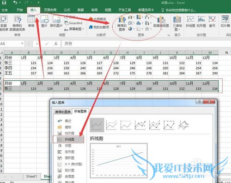Screen dimensions: 231x183
Task: Open the scatter chart dropdown in the ribbon
Action: pos(142,29)
